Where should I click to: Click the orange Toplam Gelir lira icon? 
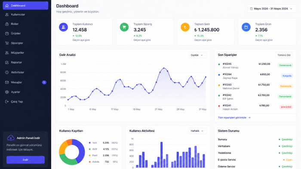(185, 27)
